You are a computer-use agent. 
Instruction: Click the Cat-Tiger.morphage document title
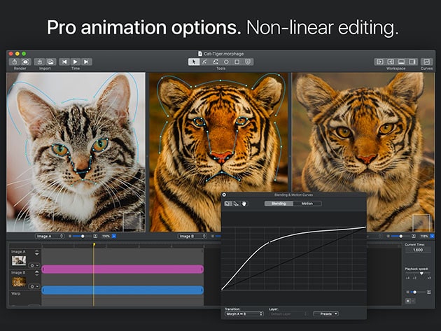pos(221,54)
